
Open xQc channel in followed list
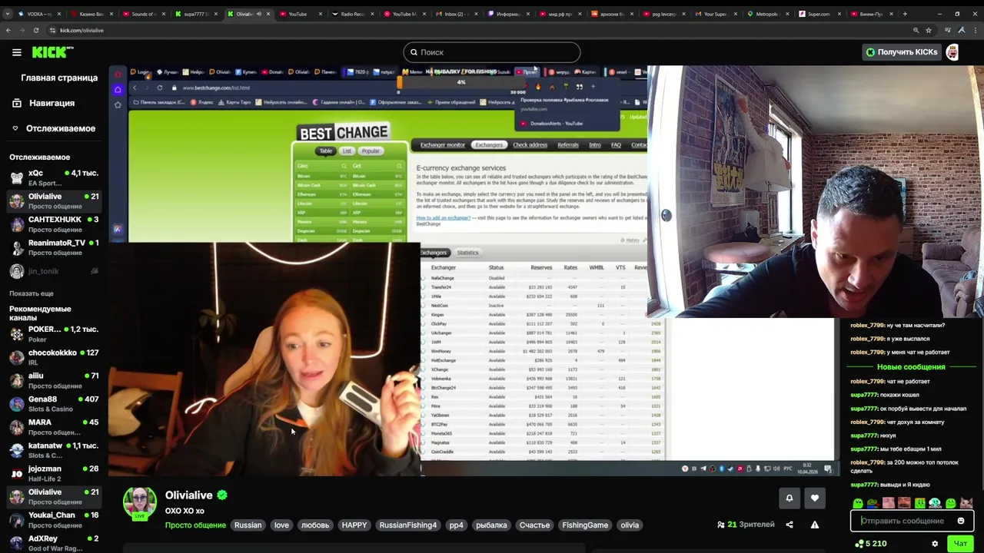[x=54, y=177]
